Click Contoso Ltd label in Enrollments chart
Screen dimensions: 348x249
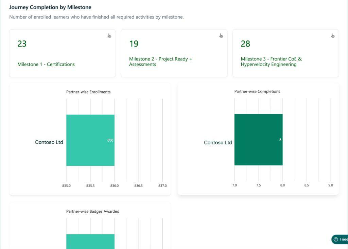pyautogui.click(x=49, y=142)
